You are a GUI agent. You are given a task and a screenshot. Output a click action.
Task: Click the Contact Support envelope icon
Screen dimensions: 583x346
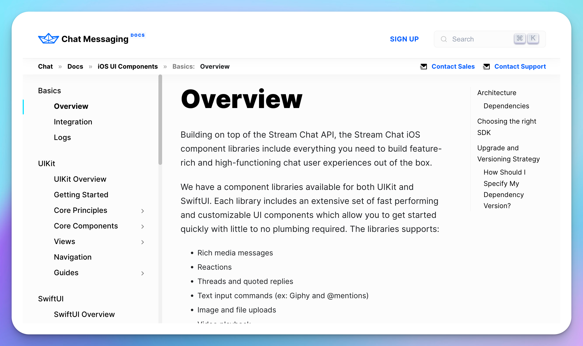(x=486, y=67)
